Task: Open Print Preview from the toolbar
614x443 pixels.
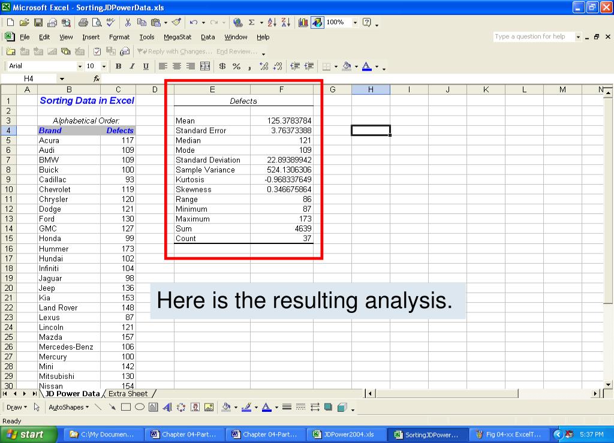Action: click(x=97, y=22)
